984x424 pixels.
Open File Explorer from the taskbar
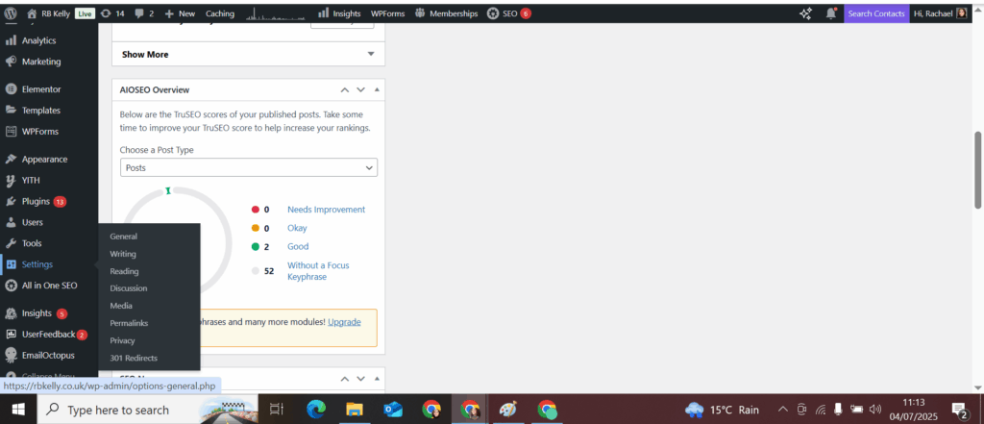356,410
